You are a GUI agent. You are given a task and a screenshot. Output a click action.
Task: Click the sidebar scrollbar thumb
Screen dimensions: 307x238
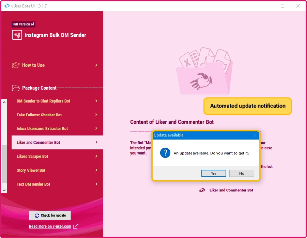click(4, 164)
